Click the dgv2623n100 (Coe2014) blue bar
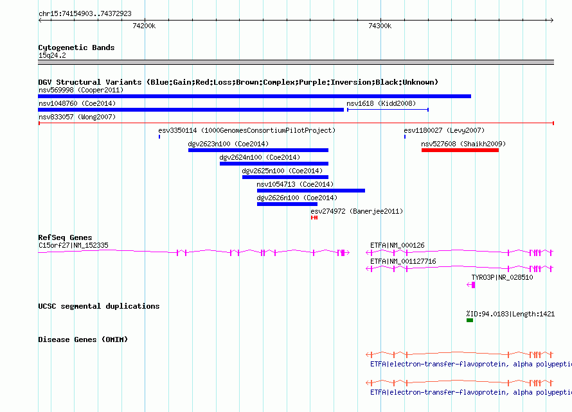This screenshot has width=572, height=412. (258, 150)
